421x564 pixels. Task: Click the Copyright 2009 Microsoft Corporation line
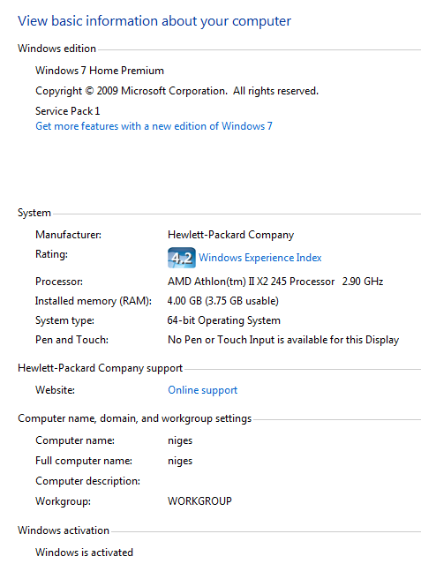(x=177, y=91)
